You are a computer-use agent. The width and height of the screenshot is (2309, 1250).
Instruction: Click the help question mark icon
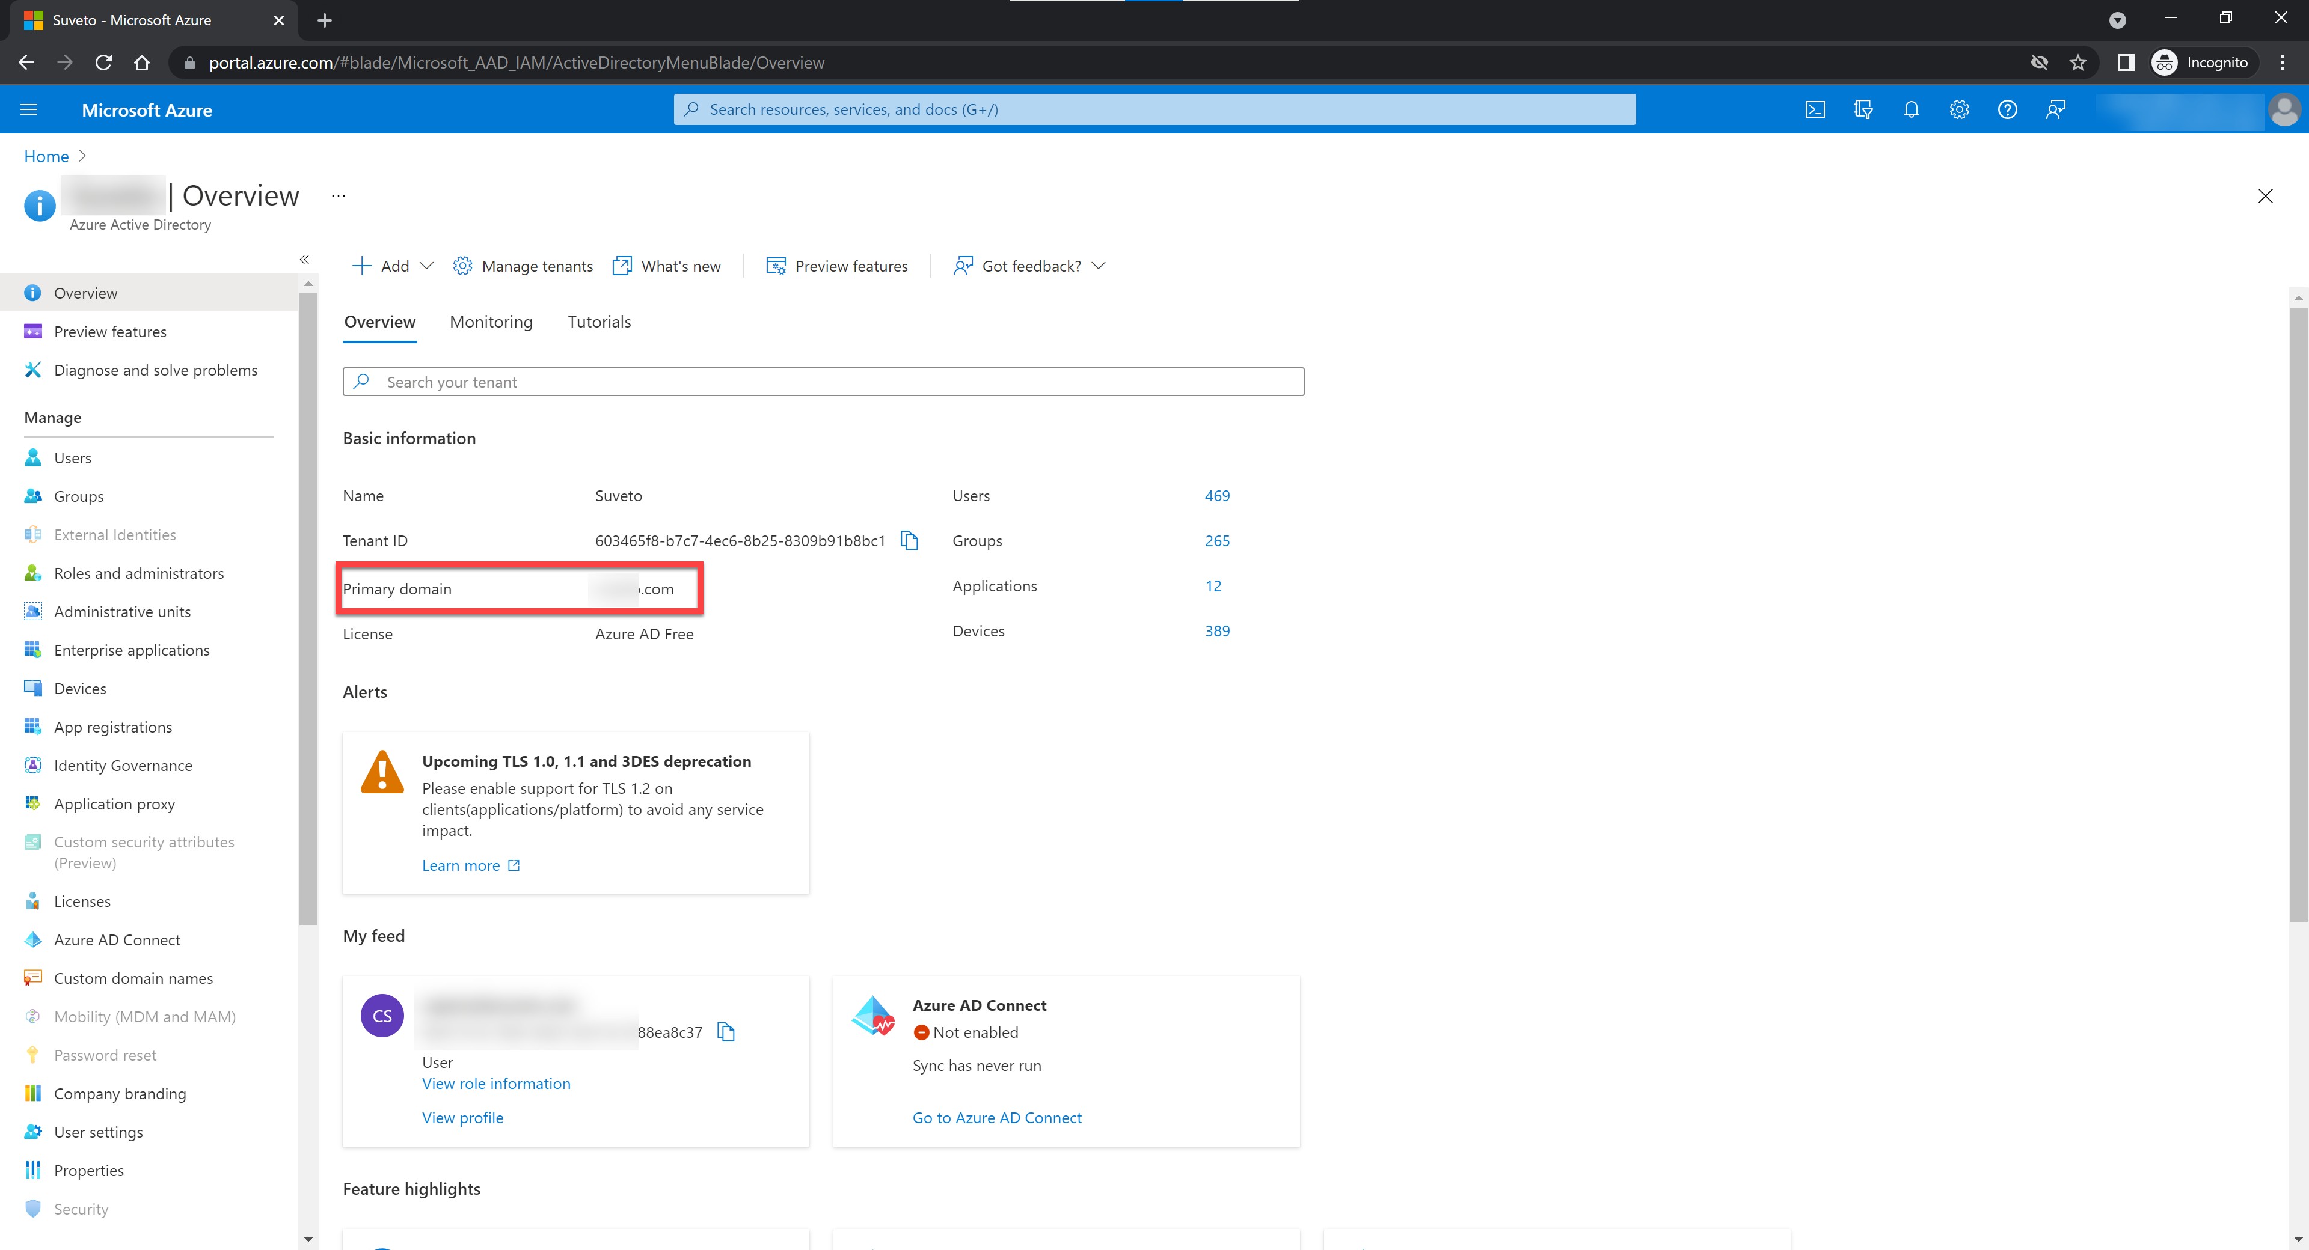pyautogui.click(x=2008, y=109)
